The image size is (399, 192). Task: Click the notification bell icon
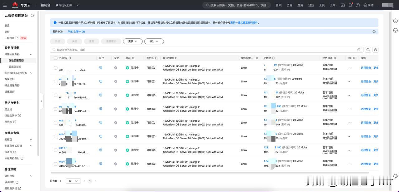[350, 5]
